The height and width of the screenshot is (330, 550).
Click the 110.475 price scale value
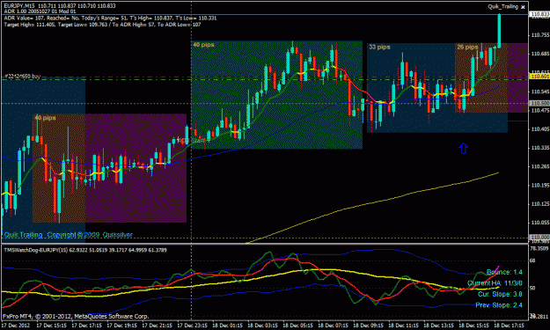540,111
